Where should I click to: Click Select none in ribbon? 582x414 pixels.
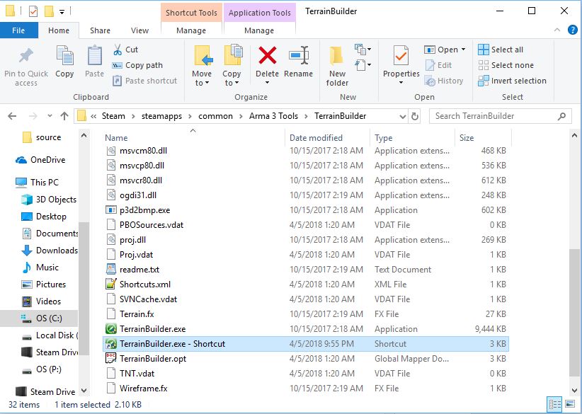pyautogui.click(x=506, y=65)
